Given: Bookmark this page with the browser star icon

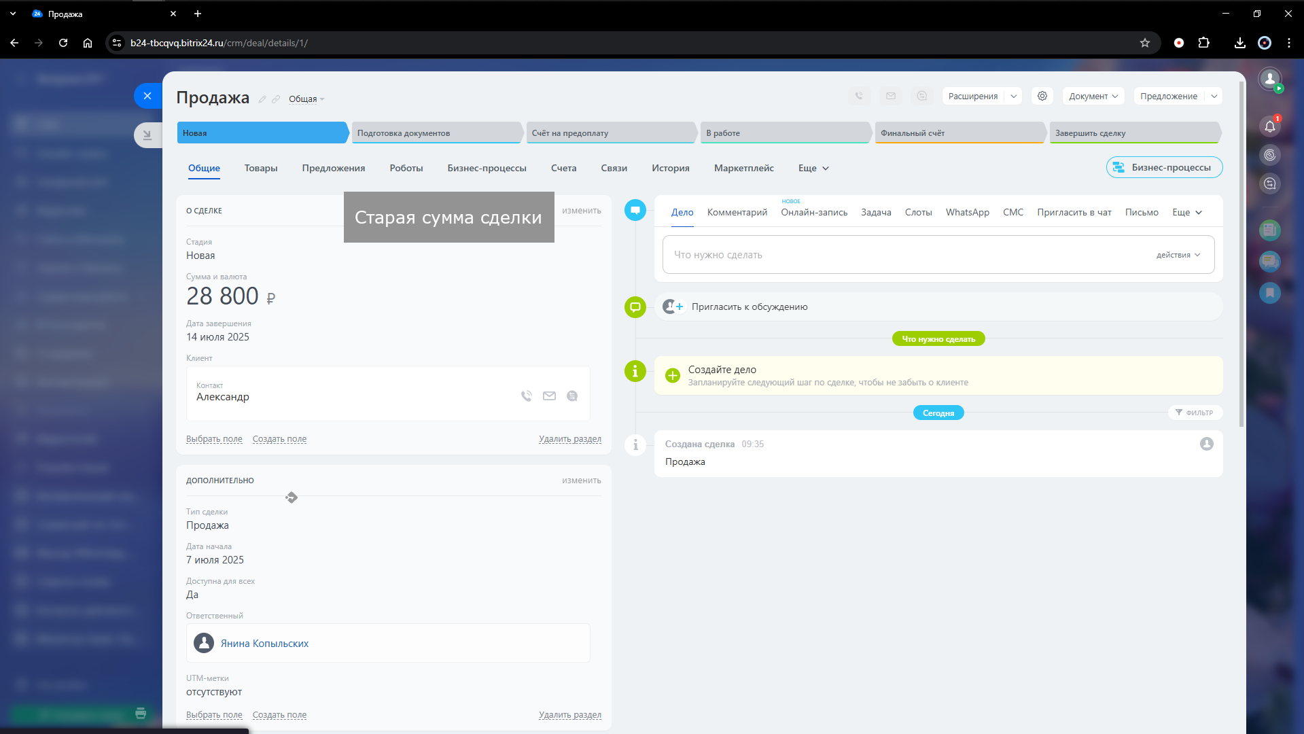Looking at the screenshot, I should (1145, 43).
